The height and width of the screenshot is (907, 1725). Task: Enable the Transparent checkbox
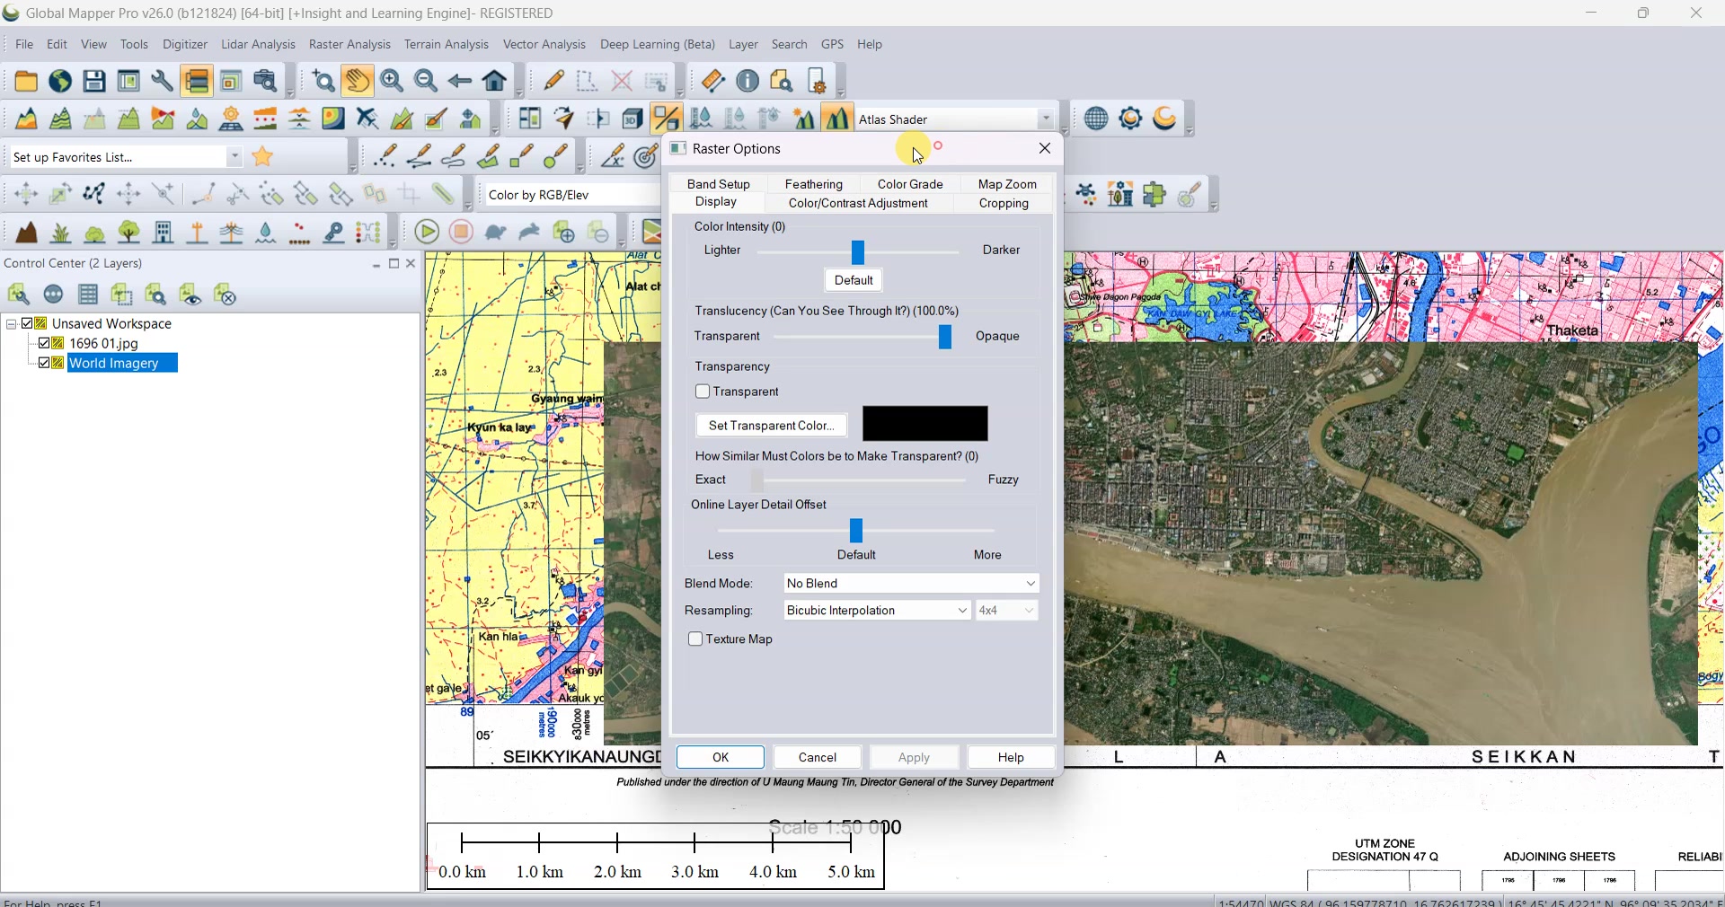coord(703,392)
